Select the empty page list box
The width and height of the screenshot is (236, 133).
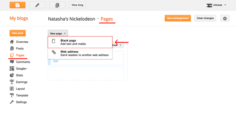[86, 73]
